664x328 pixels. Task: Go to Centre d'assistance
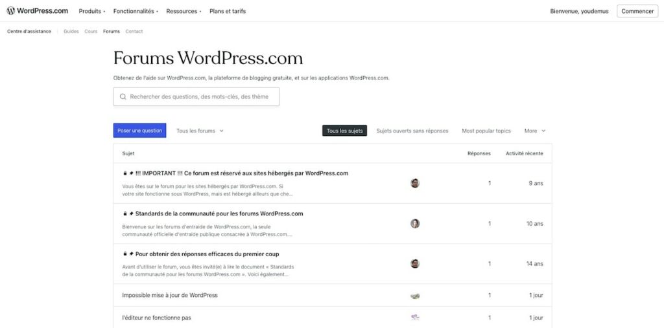[x=29, y=31]
